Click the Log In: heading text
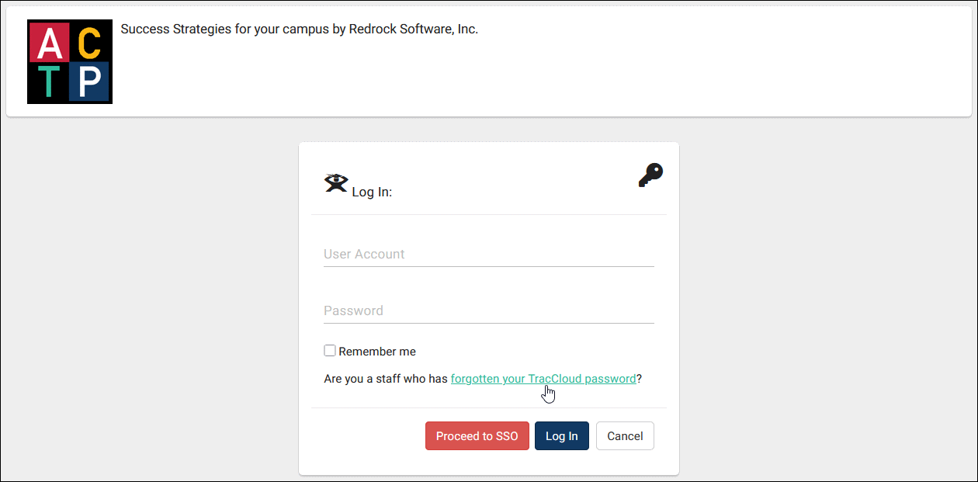Viewport: 978px width, 482px height. point(372,192)
